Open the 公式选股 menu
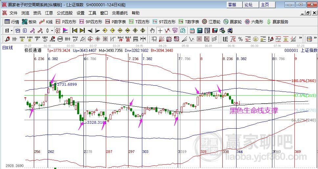The image size is (318, 169). pyautogui.click(x=65, y=13)
